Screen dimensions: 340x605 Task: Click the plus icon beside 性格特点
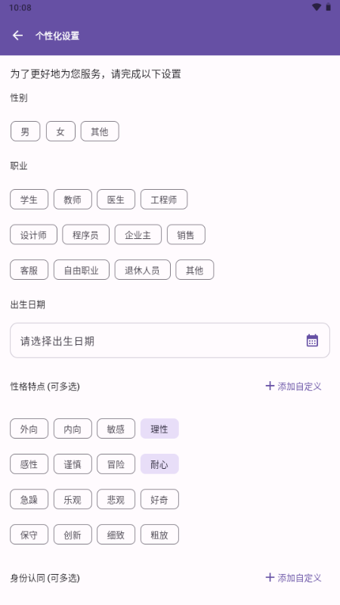pos(270,386)
